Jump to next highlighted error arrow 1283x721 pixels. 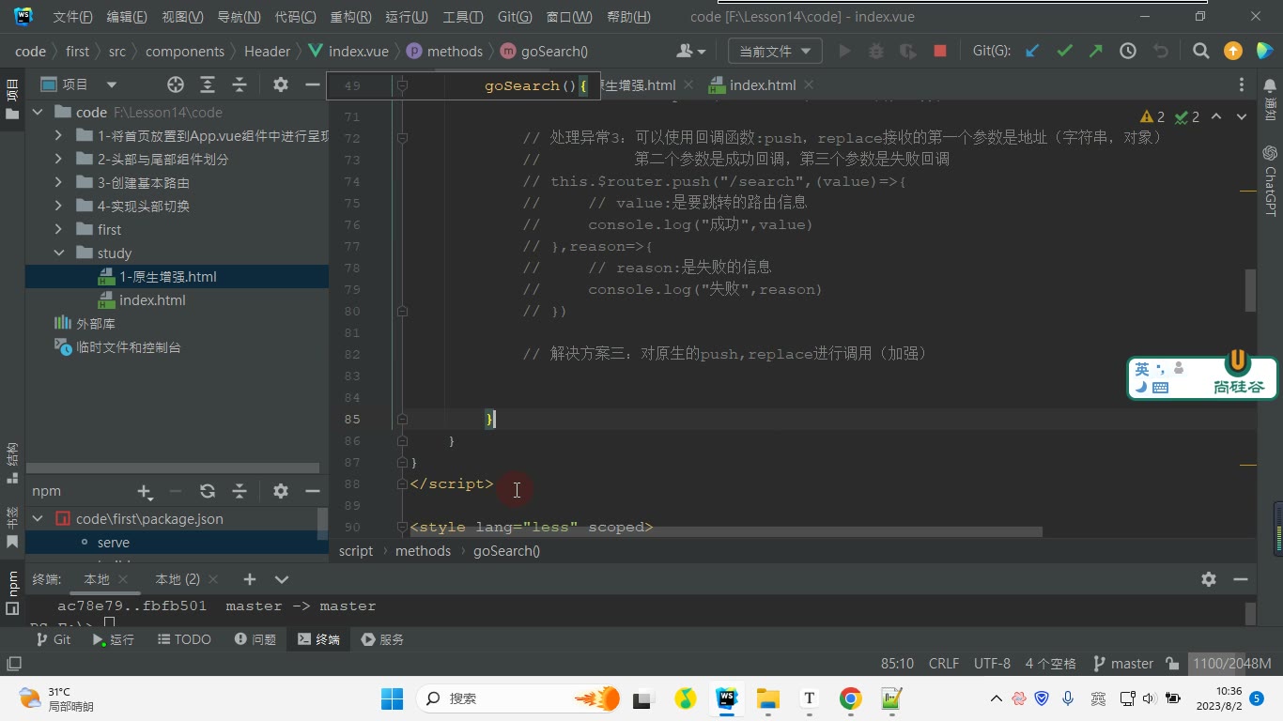coord(1241,117)
